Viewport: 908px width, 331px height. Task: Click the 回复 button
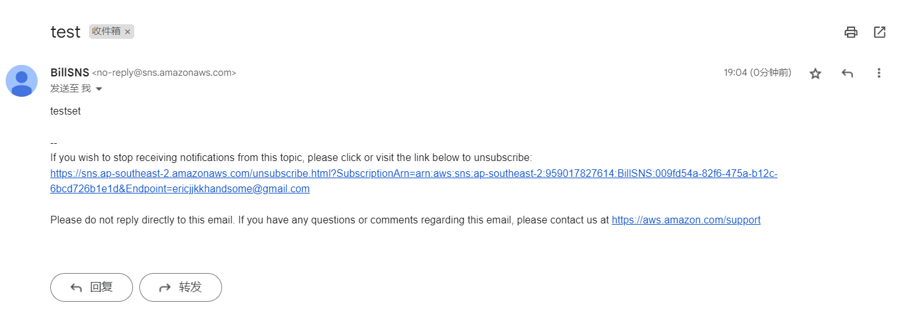[92, 287]
